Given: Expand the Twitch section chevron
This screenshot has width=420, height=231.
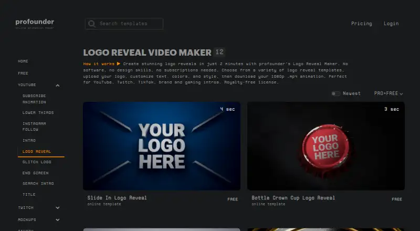Looking at the screenshot, I should tap(58, 208).
